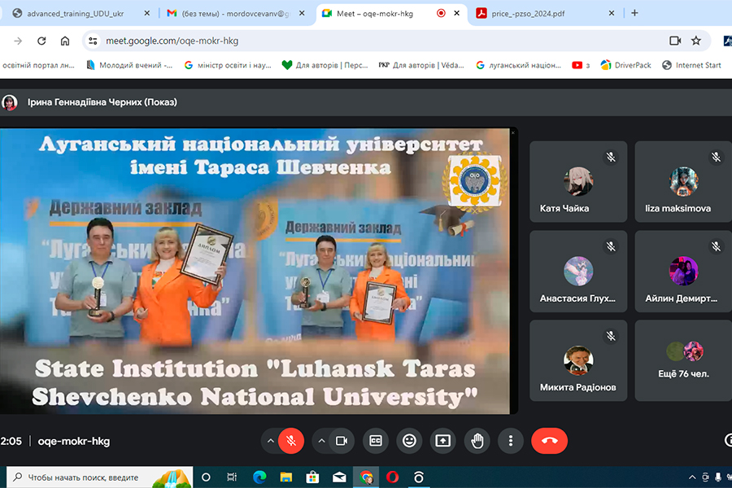Toggle the camera on in Meet
Viewport: 732px width, 488px height.
tap(342, 441)
